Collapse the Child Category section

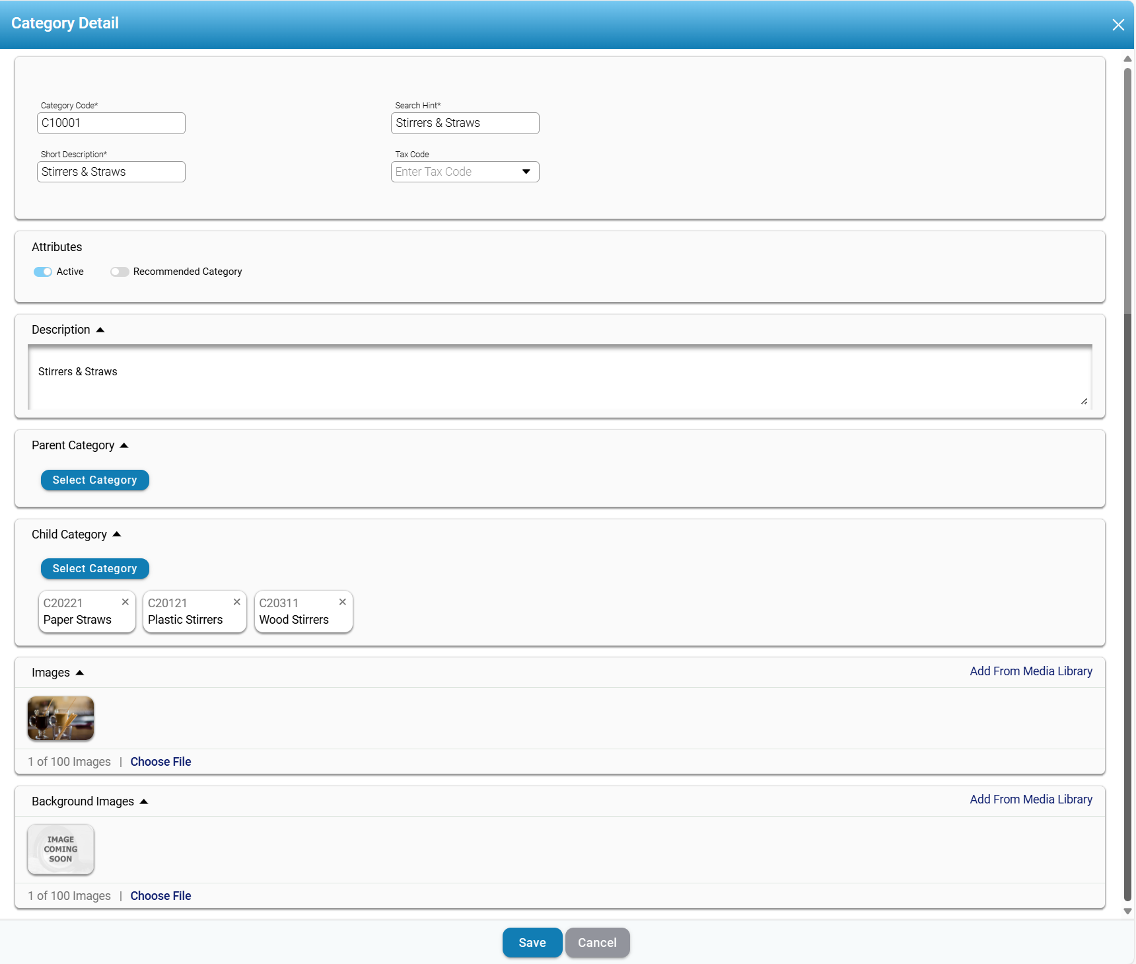[x=117, y=535]
